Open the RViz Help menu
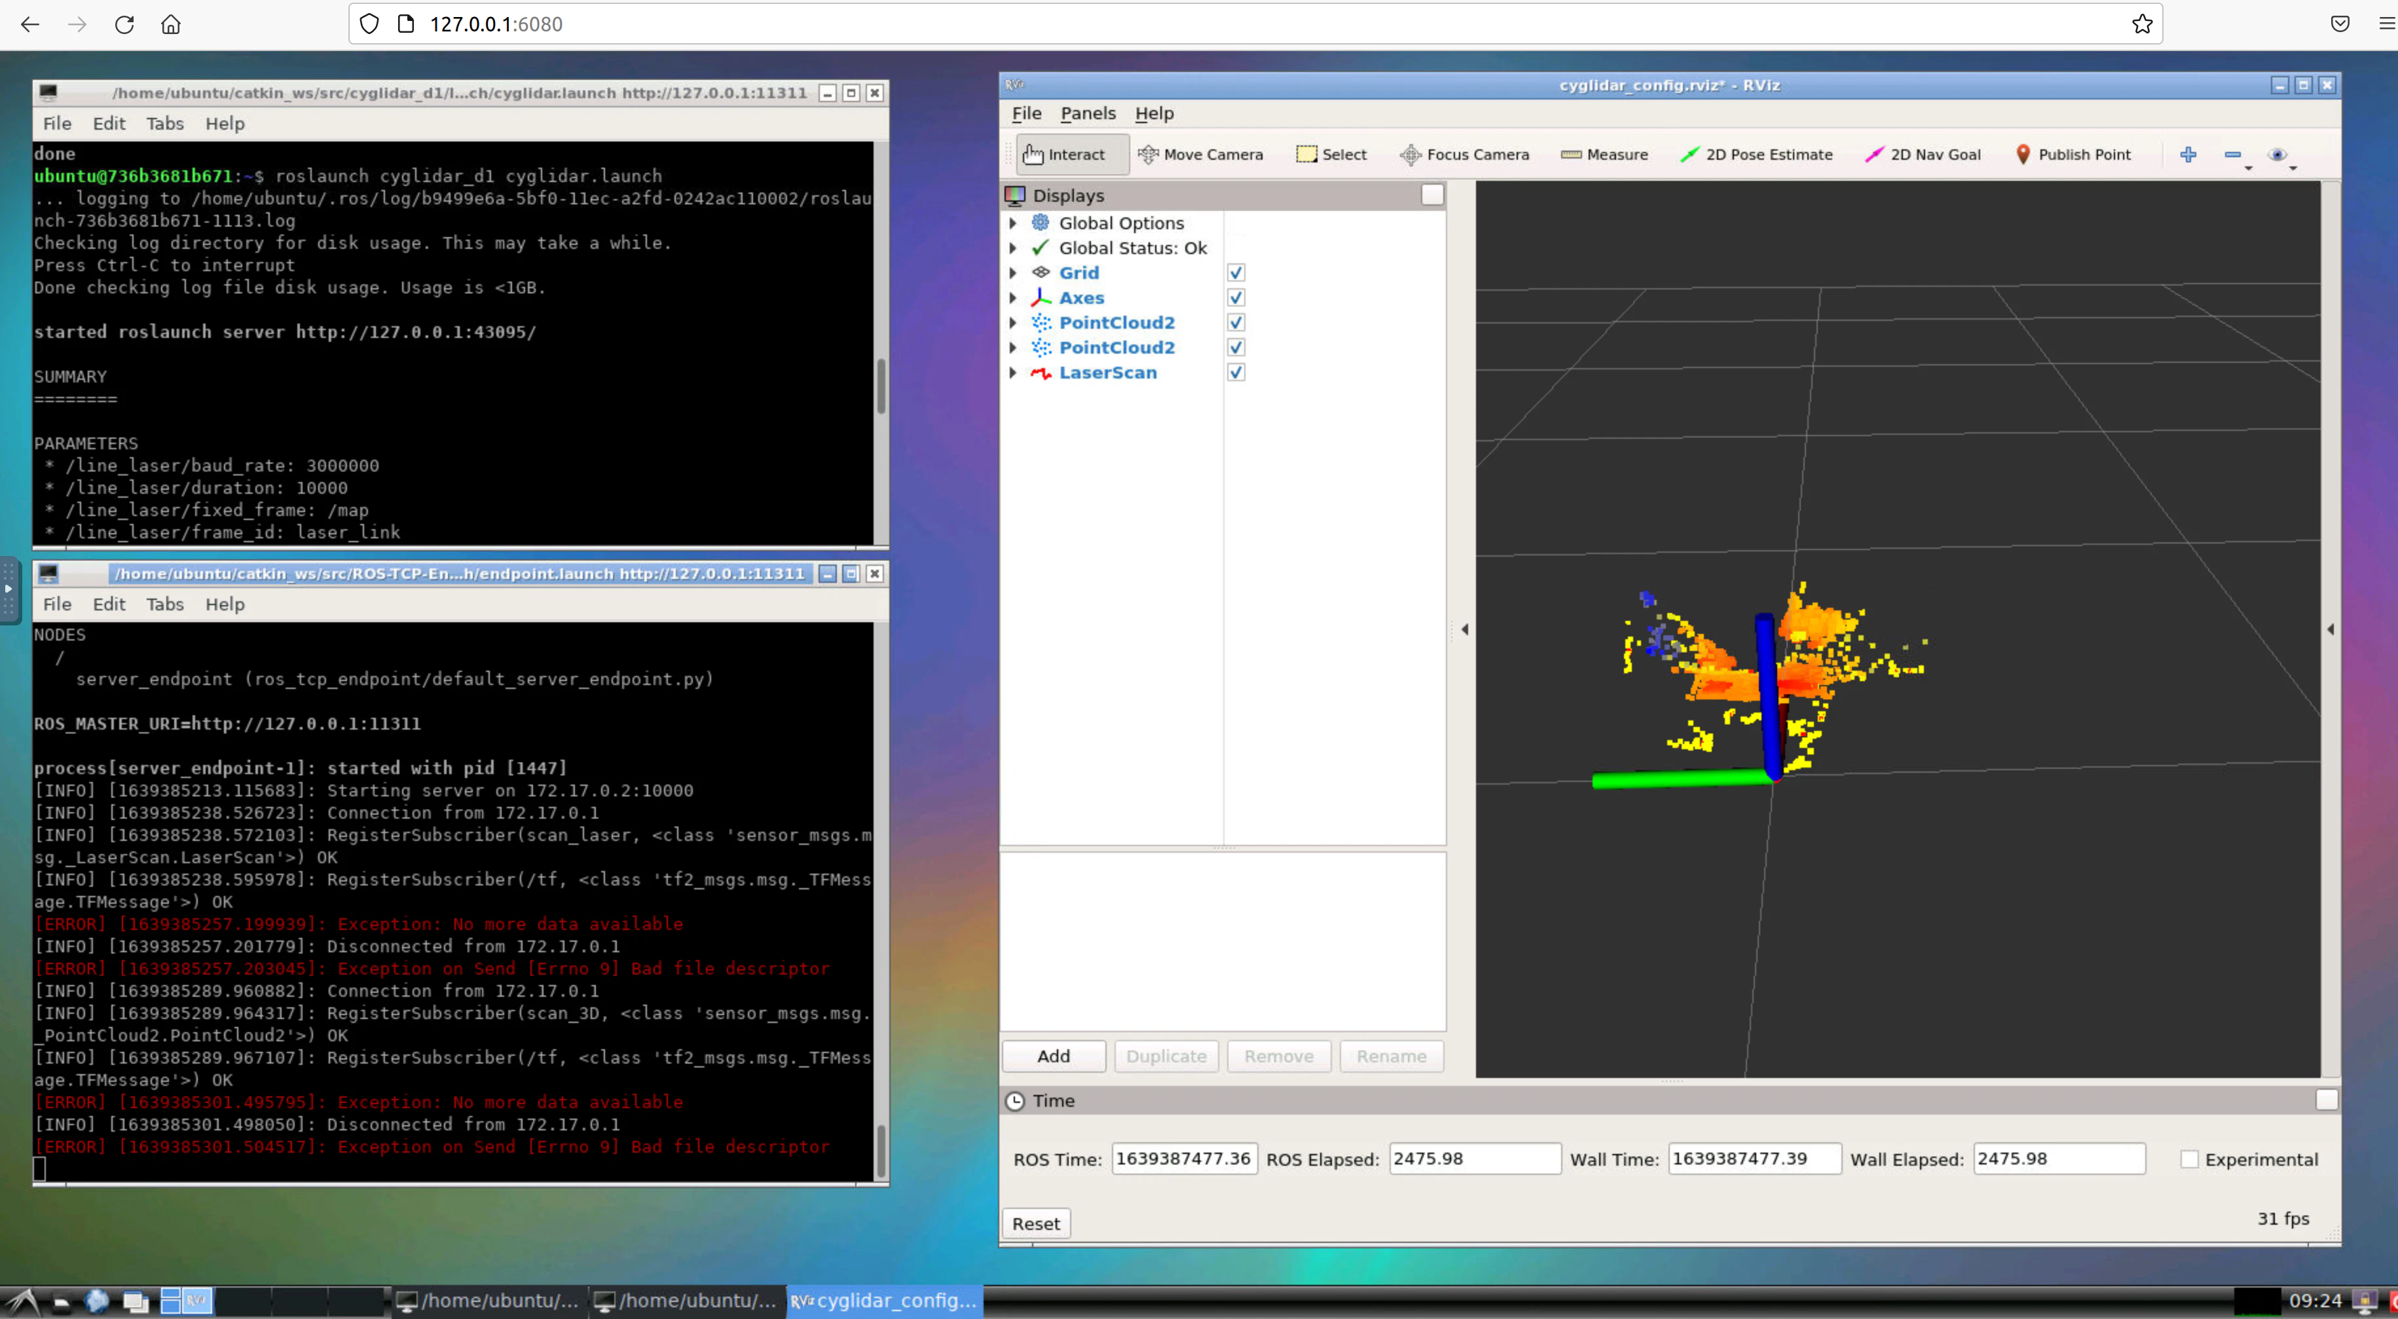 [x=1153, y=113]
